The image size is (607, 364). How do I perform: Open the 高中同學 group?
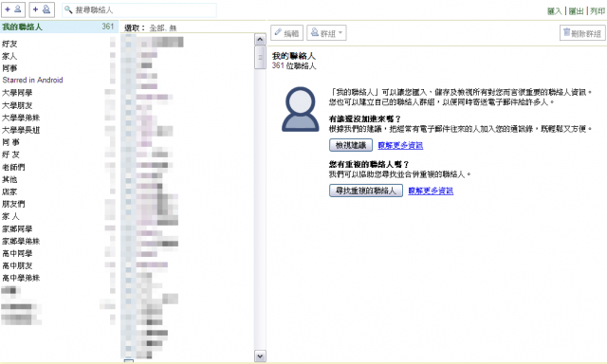point(17,253)
